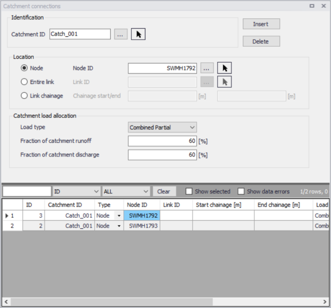Maximize the Catchment connections window
Screen dimensions: 331x308
312,6
